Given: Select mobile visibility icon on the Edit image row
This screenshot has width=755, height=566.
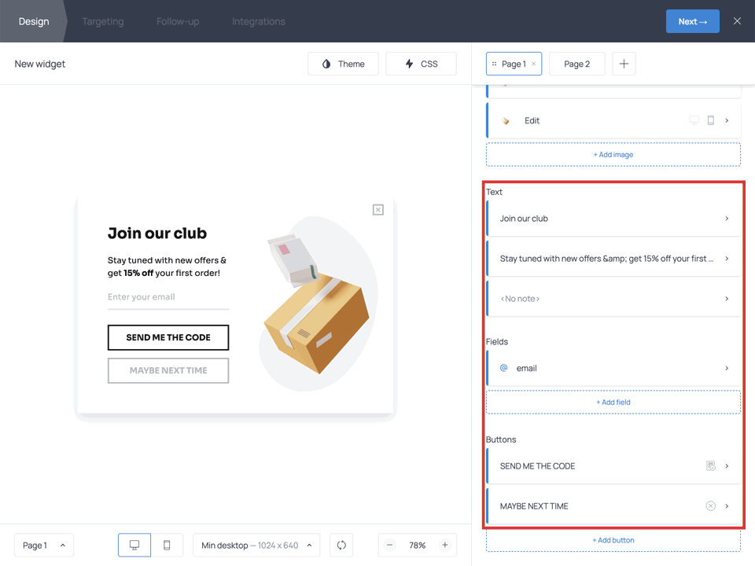Looking at the screenshot, I should (710, 120).
